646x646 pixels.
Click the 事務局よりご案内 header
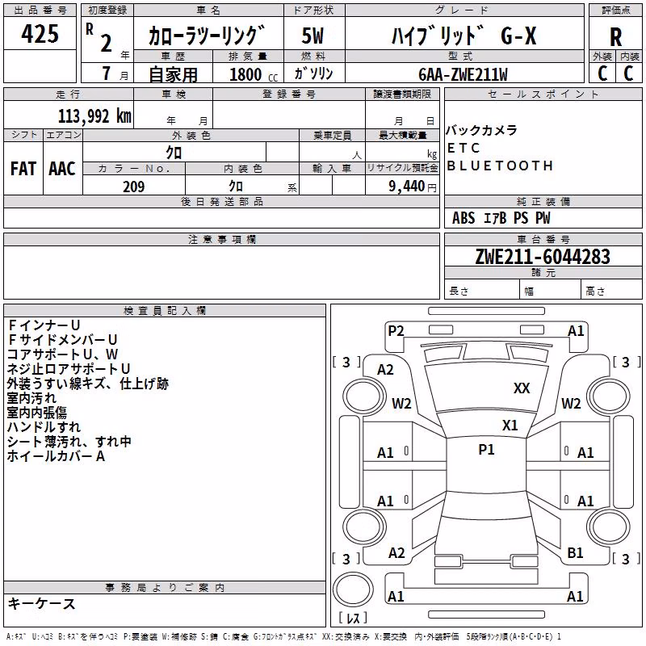[165, 588]
